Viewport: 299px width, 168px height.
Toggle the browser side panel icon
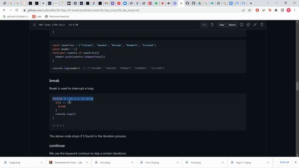(282, 10)
